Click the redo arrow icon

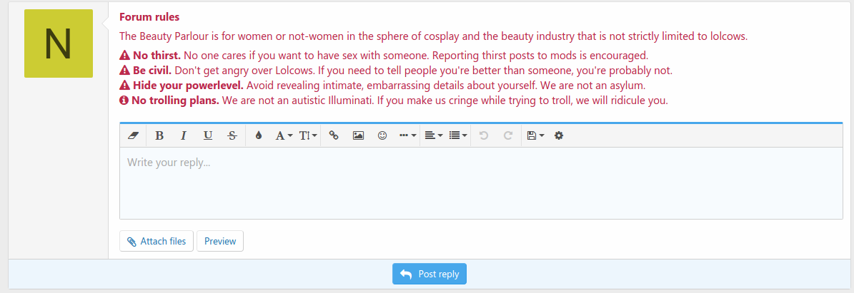(507, 136)
